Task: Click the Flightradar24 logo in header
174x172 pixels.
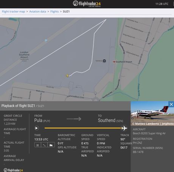Action: point(87,4)
